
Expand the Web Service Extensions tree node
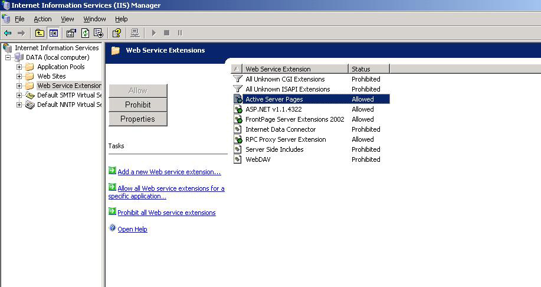[x=19, y=86]
